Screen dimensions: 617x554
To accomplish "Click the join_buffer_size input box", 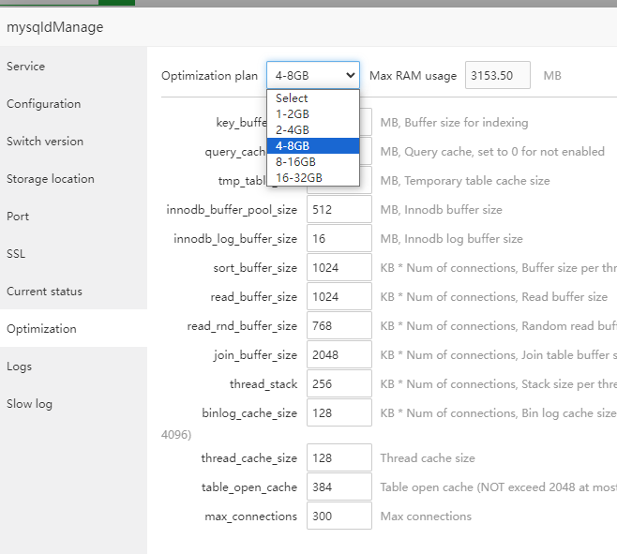I will click(x=339, y=355).
